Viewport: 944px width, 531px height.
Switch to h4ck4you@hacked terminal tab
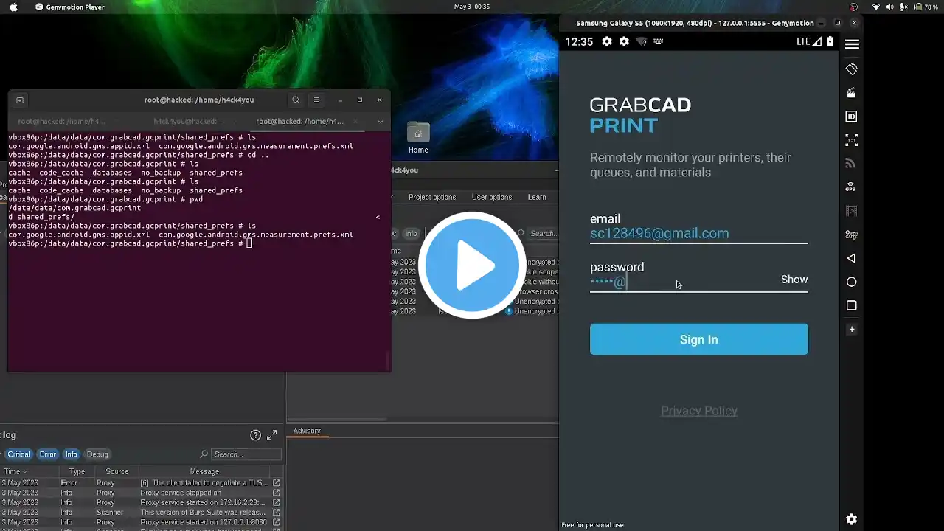[187, 121]
